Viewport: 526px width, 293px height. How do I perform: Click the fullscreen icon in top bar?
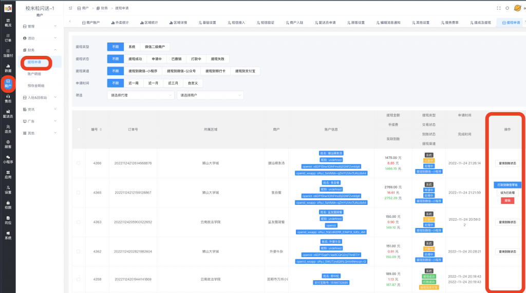[498, 8]
